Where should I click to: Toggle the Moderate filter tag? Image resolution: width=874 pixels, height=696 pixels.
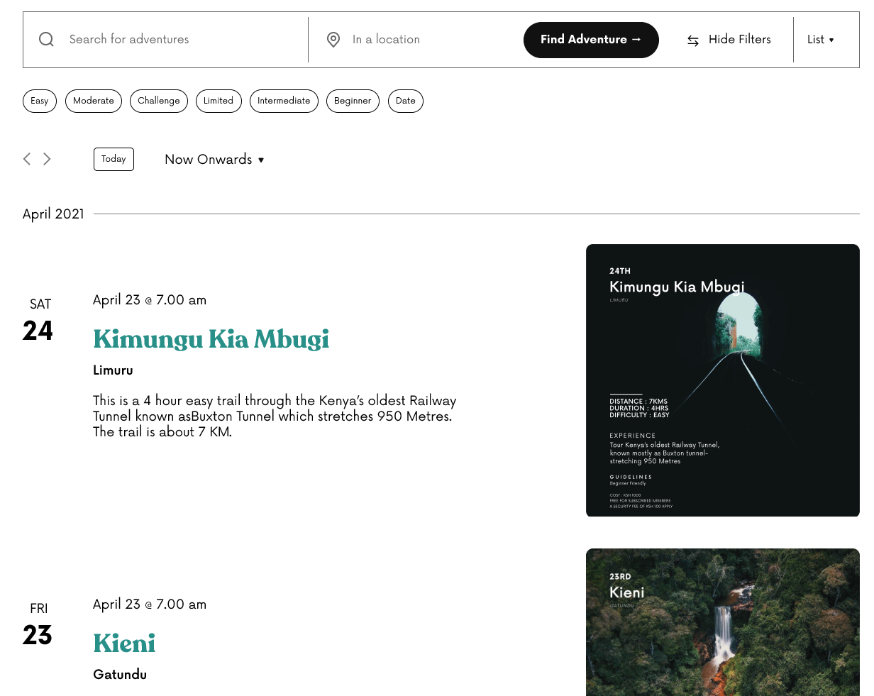coord(94,101)
